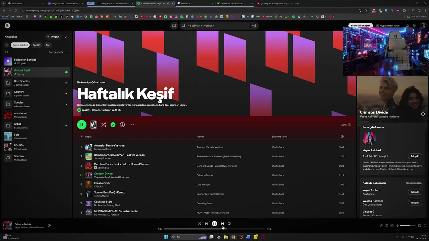Sort by the duration clock column header

(342, 137)
